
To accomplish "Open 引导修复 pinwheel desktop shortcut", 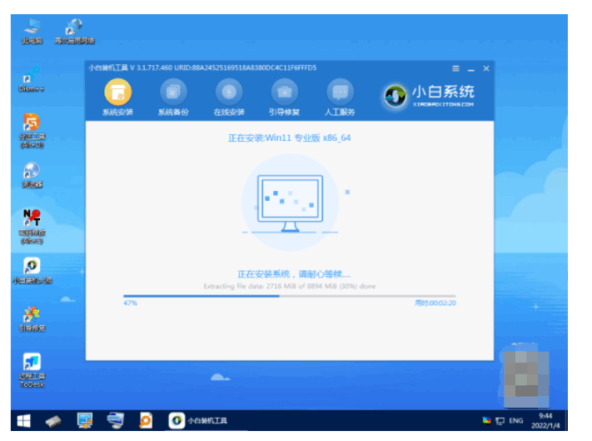I will click(x=32, y=318).
